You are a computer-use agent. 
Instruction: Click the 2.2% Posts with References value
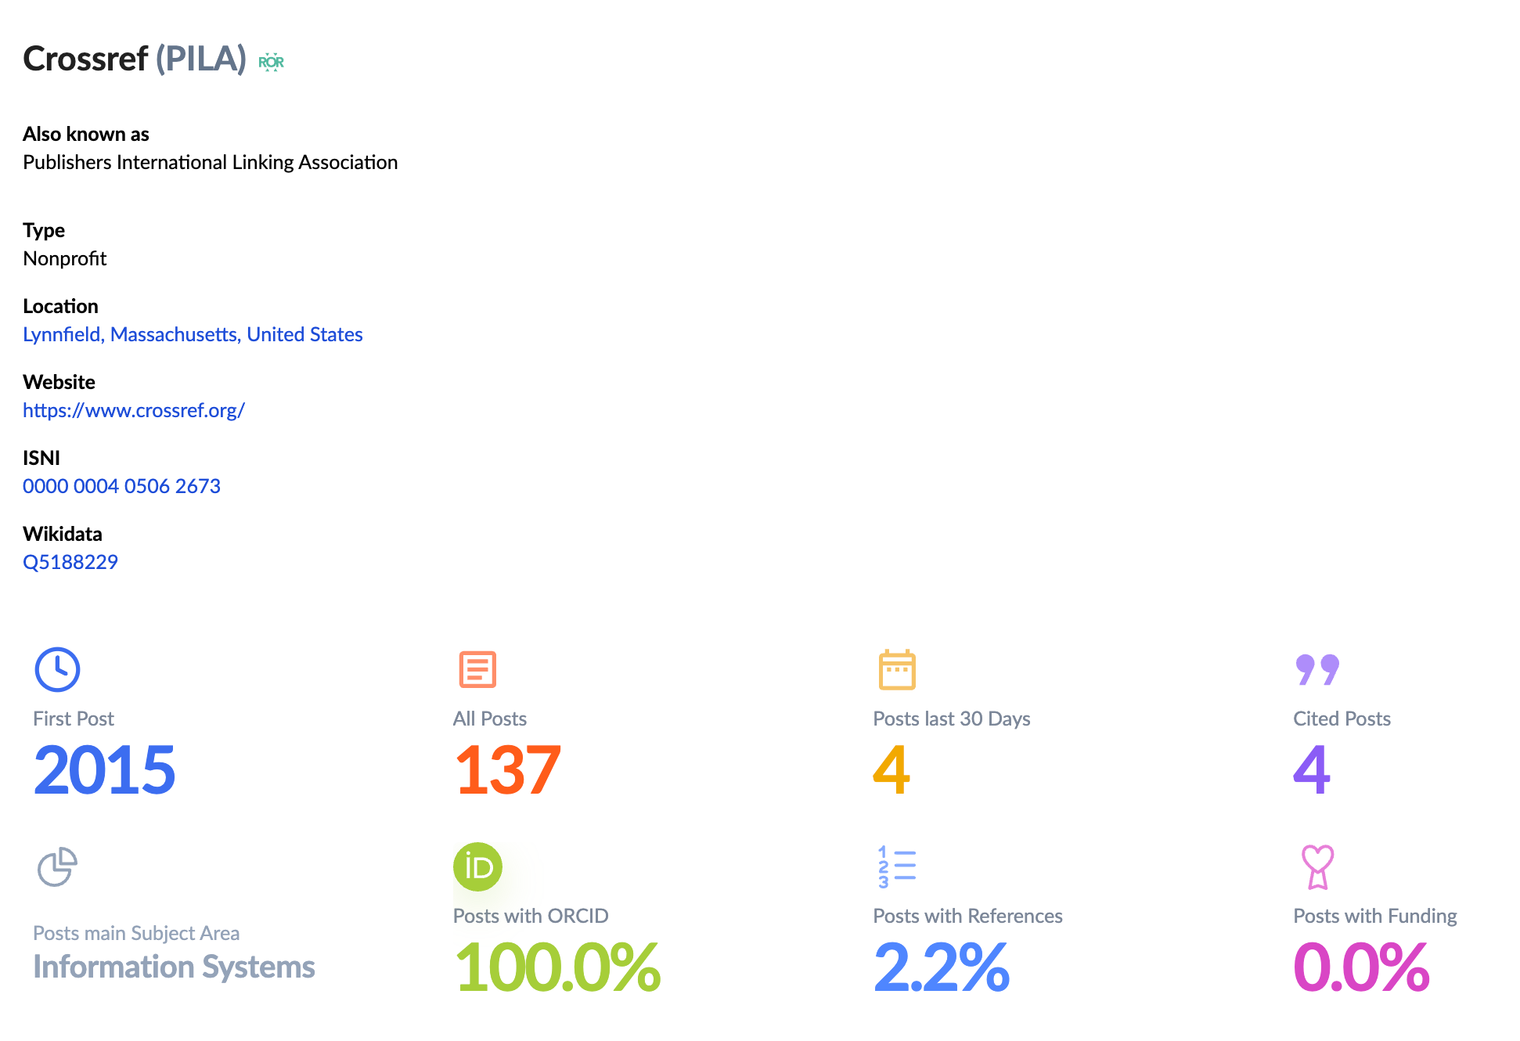(x=942, y=967)
